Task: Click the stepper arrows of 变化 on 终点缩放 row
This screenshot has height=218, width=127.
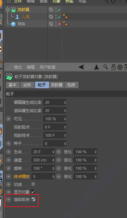Action: 96,177
